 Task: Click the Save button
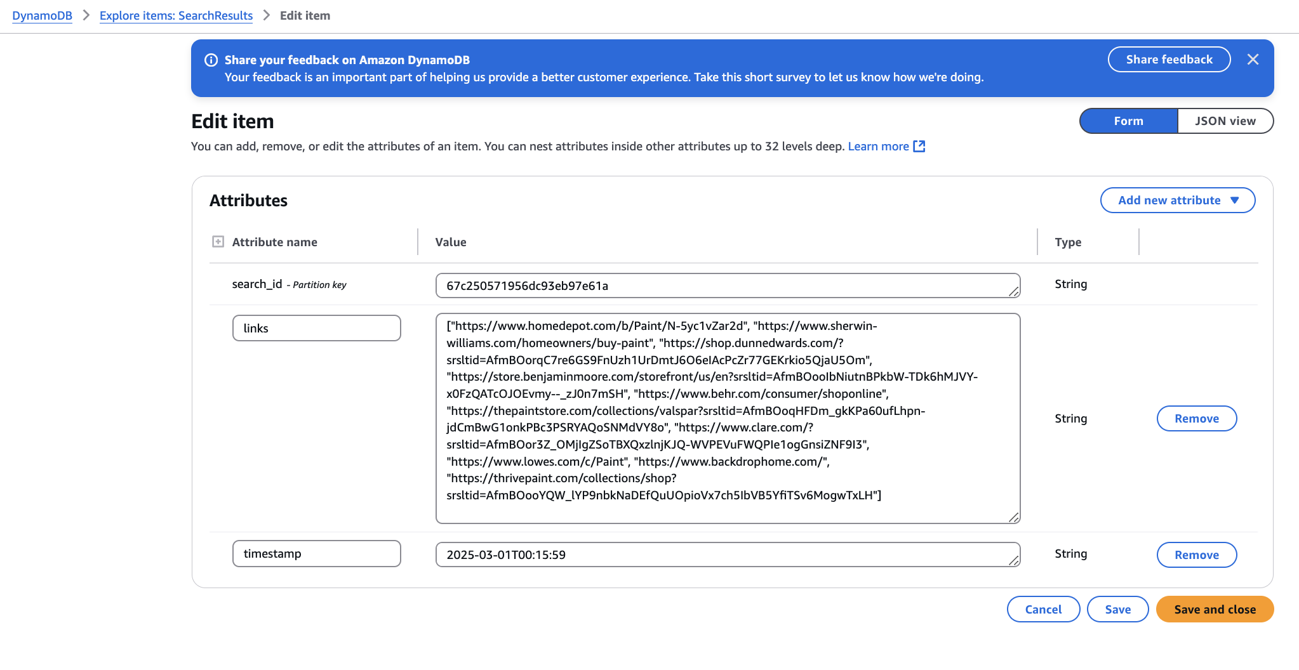point(1117,610)
